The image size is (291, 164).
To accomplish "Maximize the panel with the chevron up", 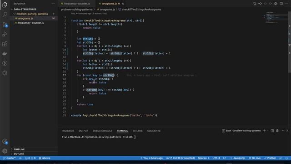I will [283, 131].
